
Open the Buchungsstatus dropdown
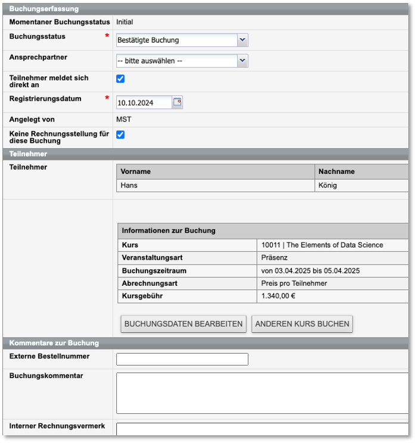pos(182,40)
